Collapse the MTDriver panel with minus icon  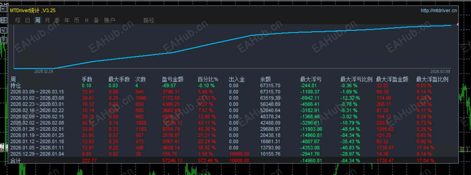click(x=4, y=9)
